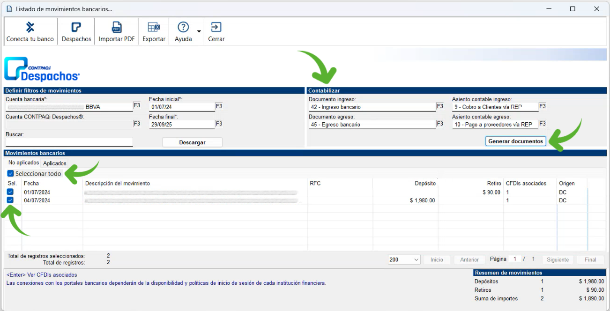Click the Exportar spreadsheet icon

[154, 27]
